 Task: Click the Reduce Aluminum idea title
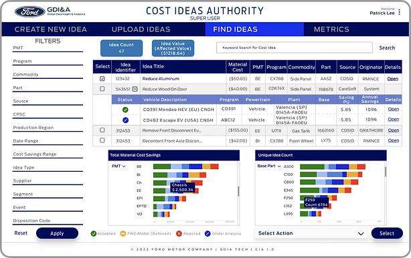click(161, 79)
